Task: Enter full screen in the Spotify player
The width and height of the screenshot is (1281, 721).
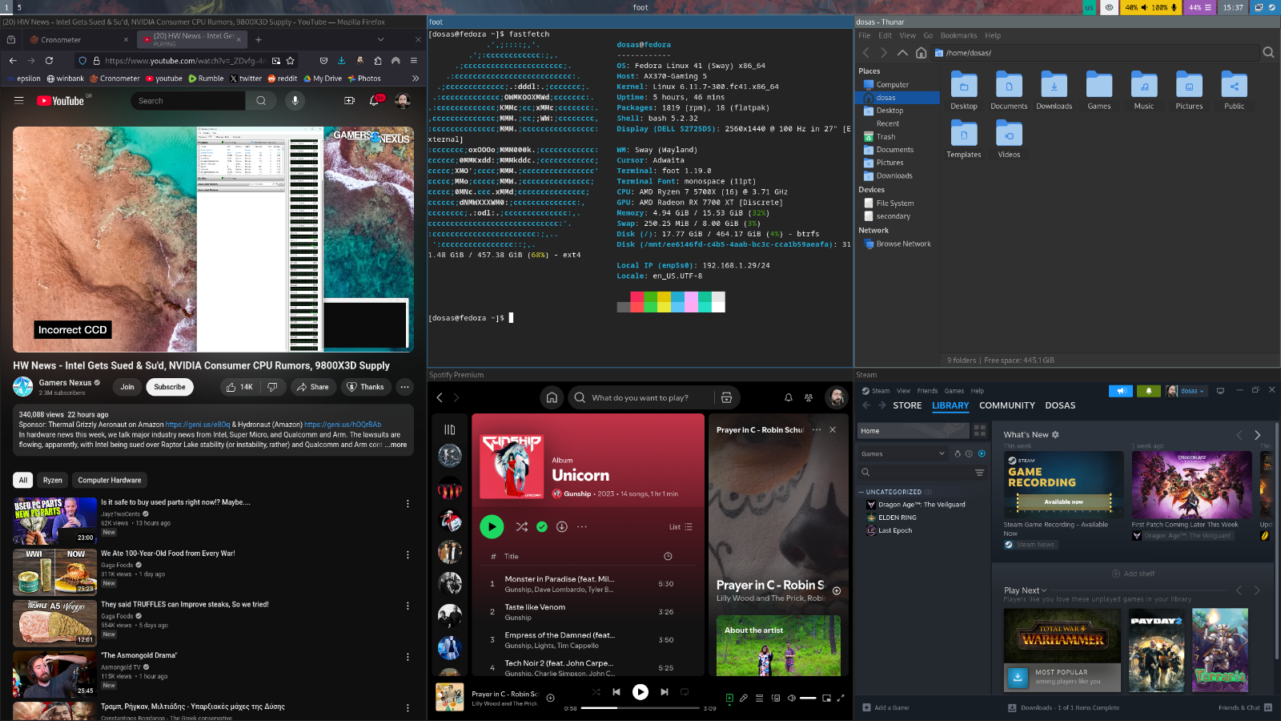Action: 841,698
